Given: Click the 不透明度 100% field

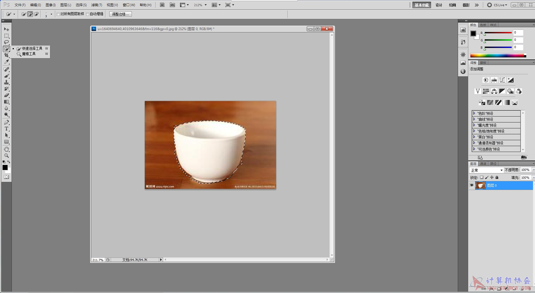Looking at the screenshot, I should pos(525,170).
